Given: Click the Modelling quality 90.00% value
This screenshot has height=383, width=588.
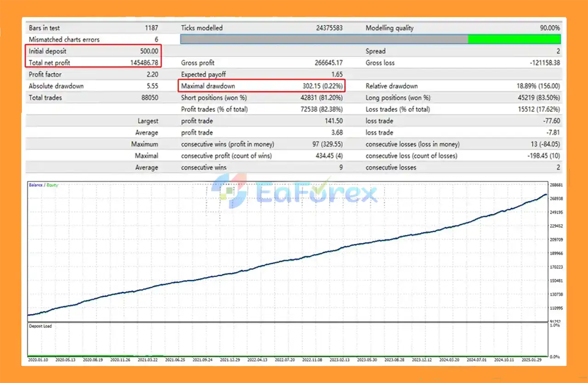Looking at the screenshot, I should click(550, 28).
